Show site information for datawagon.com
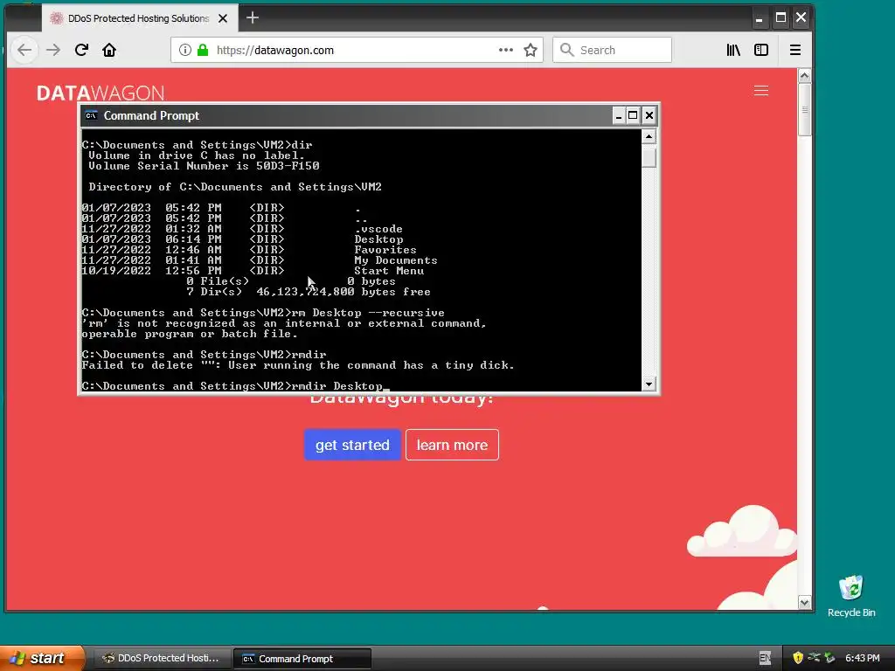Viewport: 895px width, 671px height. pyautogui.click(x=185, y=50)
